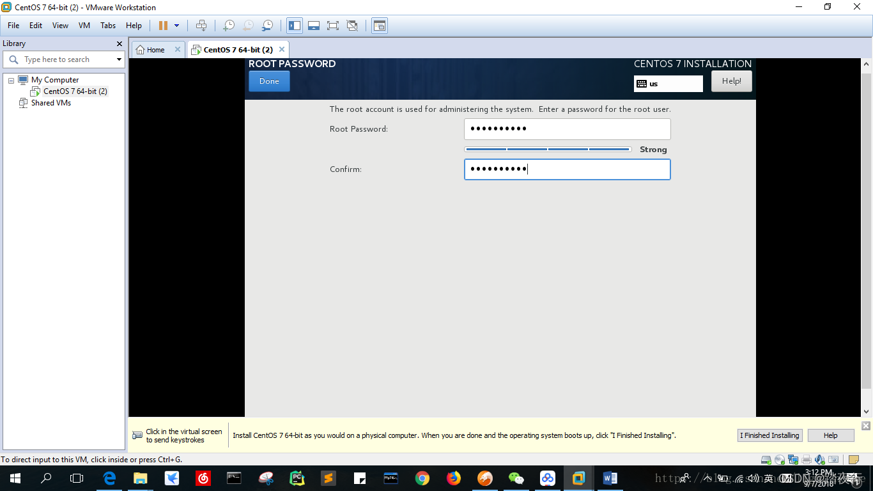The height and width of the screenshot is (491, 873).
Task: Open PyCharm from the taskbar
Action: pos(297,478)
